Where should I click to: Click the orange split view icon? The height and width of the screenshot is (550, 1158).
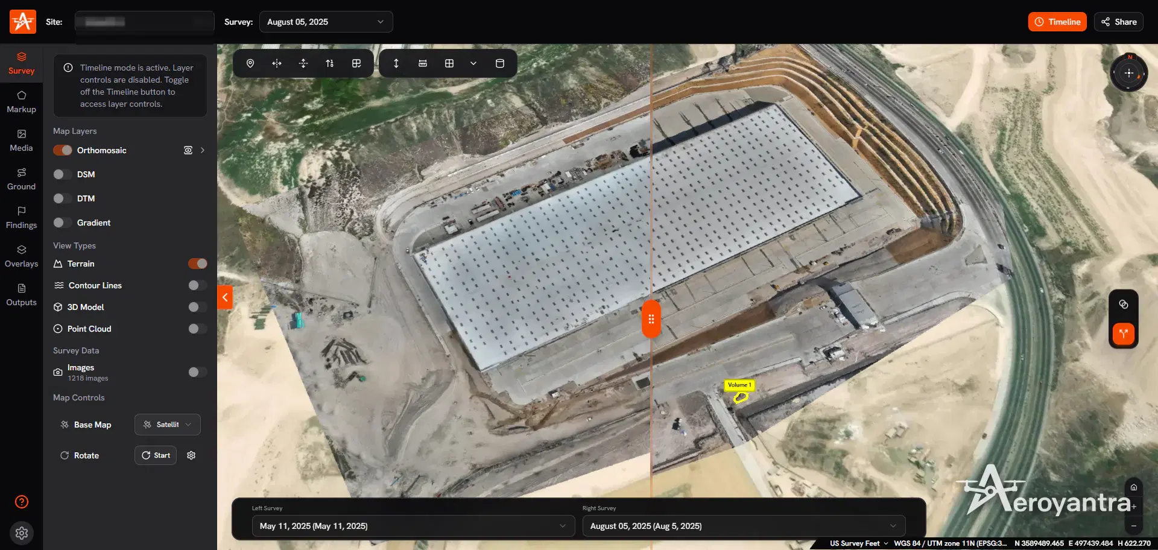tap(1124, 333)
